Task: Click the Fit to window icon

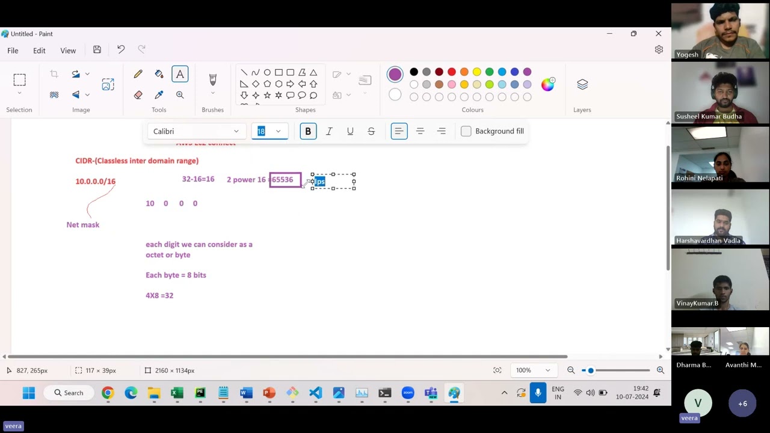Action: click(497, 370)
